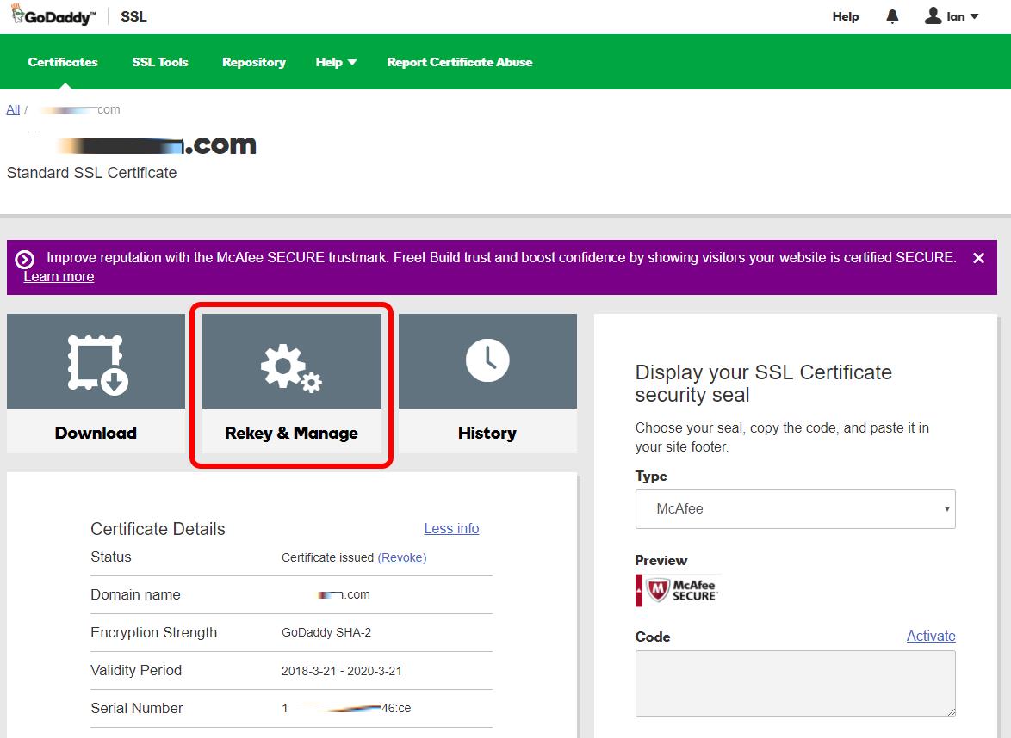Click the Less info link

(451, 529)
